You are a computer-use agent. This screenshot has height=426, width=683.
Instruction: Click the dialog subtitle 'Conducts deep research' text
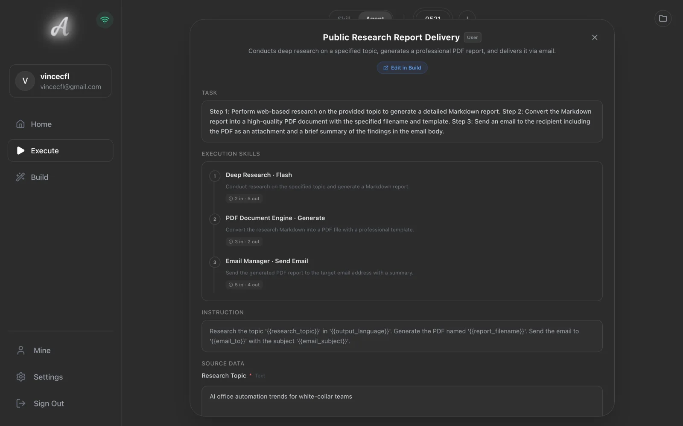click(402, 51)
